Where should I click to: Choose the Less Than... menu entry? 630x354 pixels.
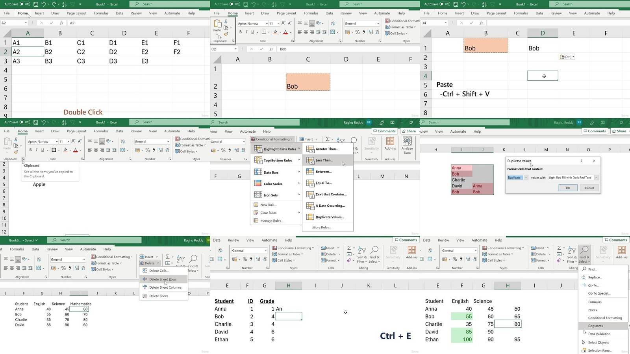[x=328, y=160]
